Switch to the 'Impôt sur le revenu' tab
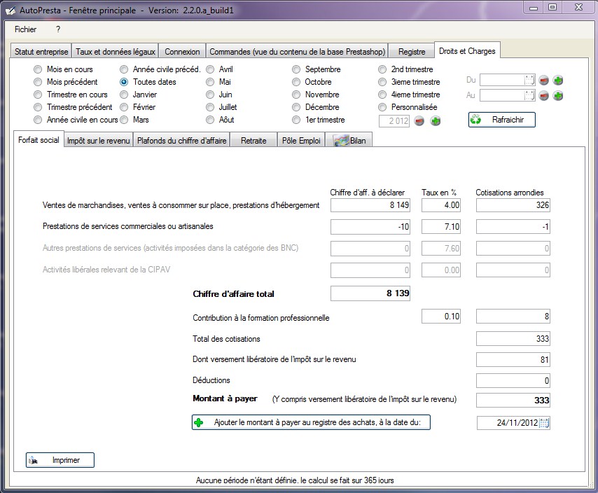Screen dimensions: 598x493 point(97,141)
